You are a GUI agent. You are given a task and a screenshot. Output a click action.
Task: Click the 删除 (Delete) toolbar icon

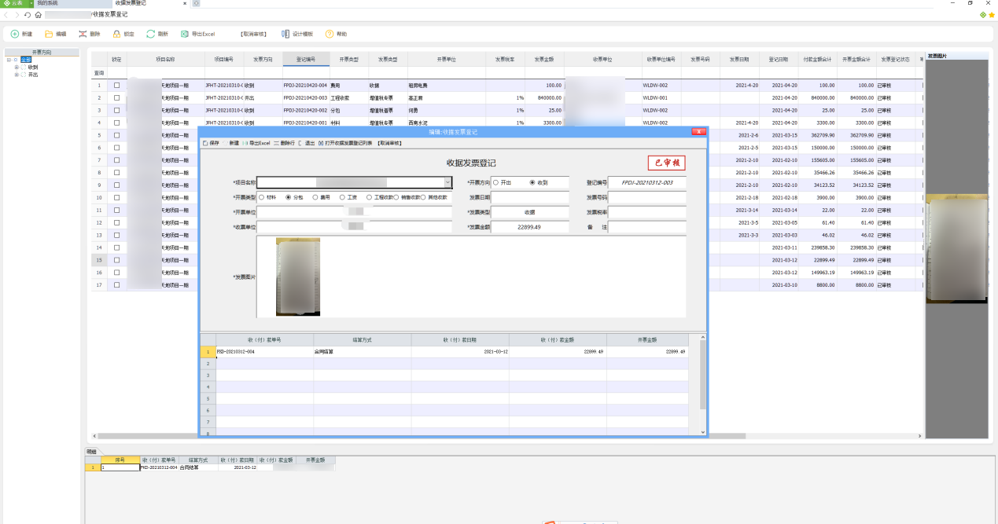[83, 34]
